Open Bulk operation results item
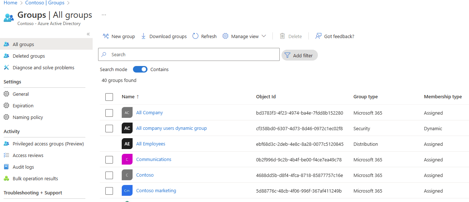The height and width of the screenshot is (202, 469). (x=46, y=178)
